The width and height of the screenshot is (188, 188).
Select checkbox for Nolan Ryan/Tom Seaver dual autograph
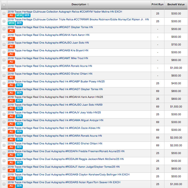[4, 184]
